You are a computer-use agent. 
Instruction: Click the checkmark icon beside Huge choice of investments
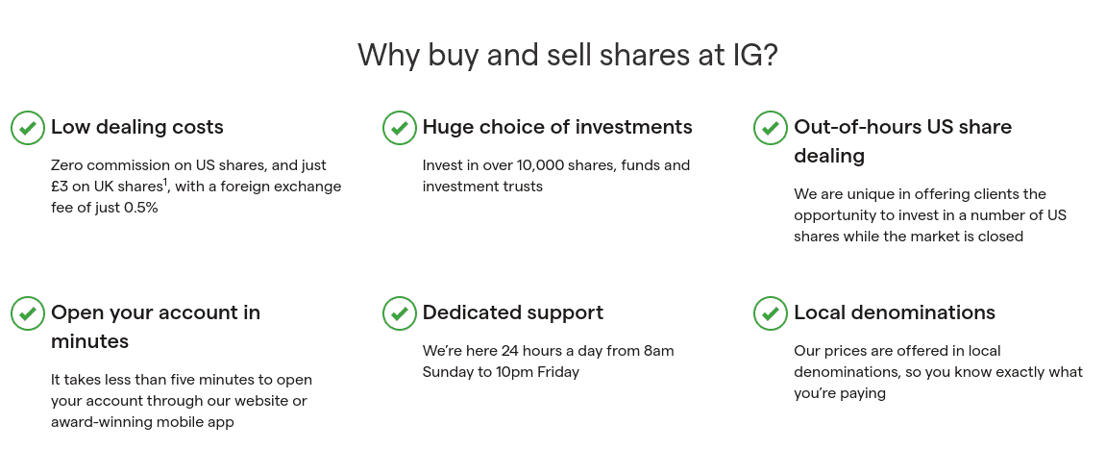[399, 128]
